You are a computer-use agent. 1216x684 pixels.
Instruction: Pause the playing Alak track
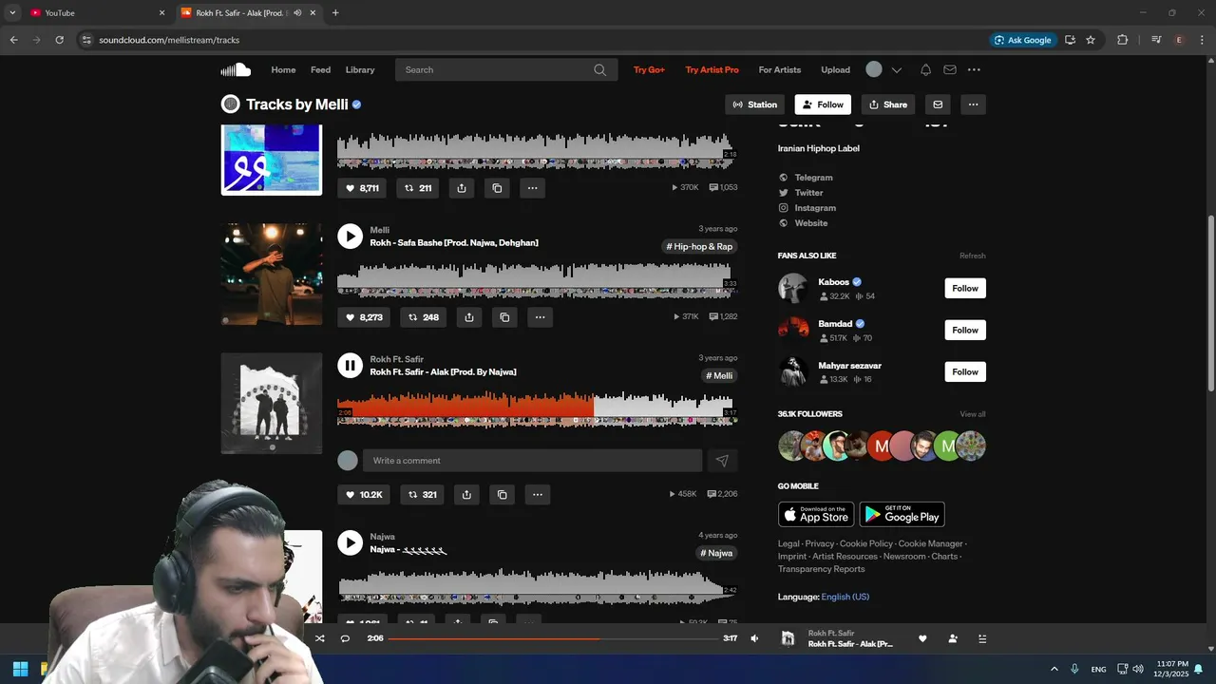350,366
